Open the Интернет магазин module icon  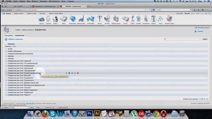point(169,19)
